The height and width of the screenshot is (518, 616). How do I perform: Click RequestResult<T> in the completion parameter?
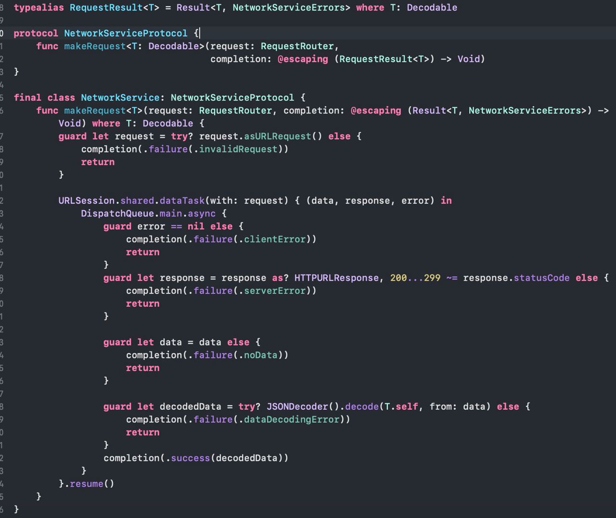click(x=384, y=59)
